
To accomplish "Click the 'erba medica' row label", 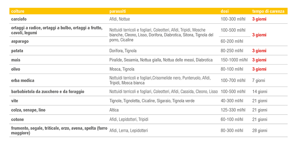I will coord(23,80).
